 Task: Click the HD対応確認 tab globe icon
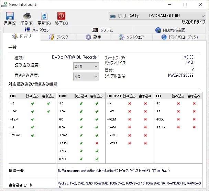[158, 30]
